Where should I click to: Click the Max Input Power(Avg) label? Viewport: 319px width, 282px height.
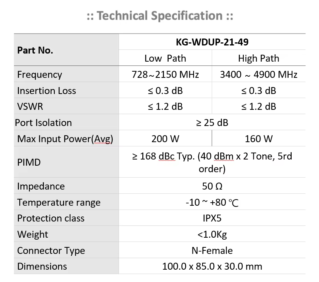tap(65, 139)
